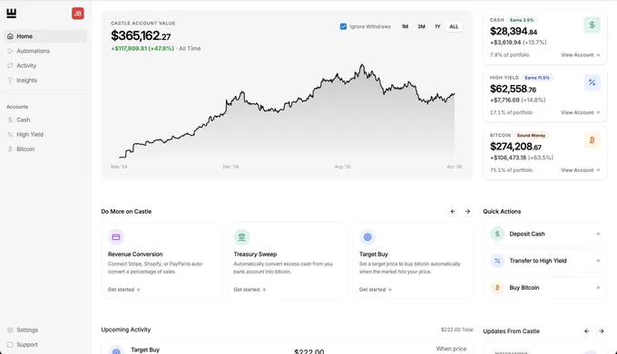This screenshot has width=617, height=354.
Task: Click the $222.00 Total label
Action: (x=456, y=330)
